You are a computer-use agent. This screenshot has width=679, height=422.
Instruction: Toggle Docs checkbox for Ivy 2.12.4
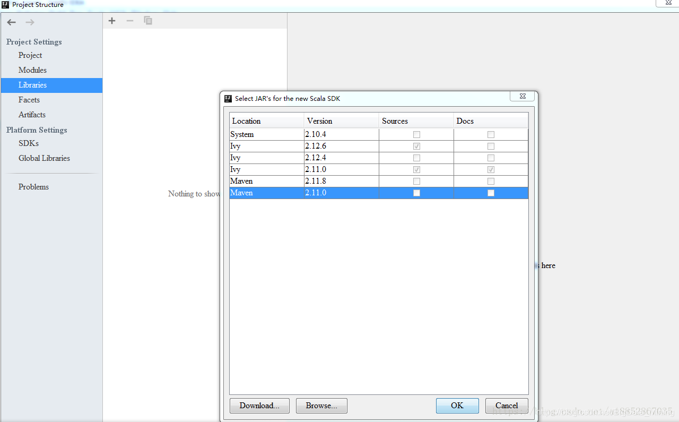pyautogui.click(x=491, y=158)
